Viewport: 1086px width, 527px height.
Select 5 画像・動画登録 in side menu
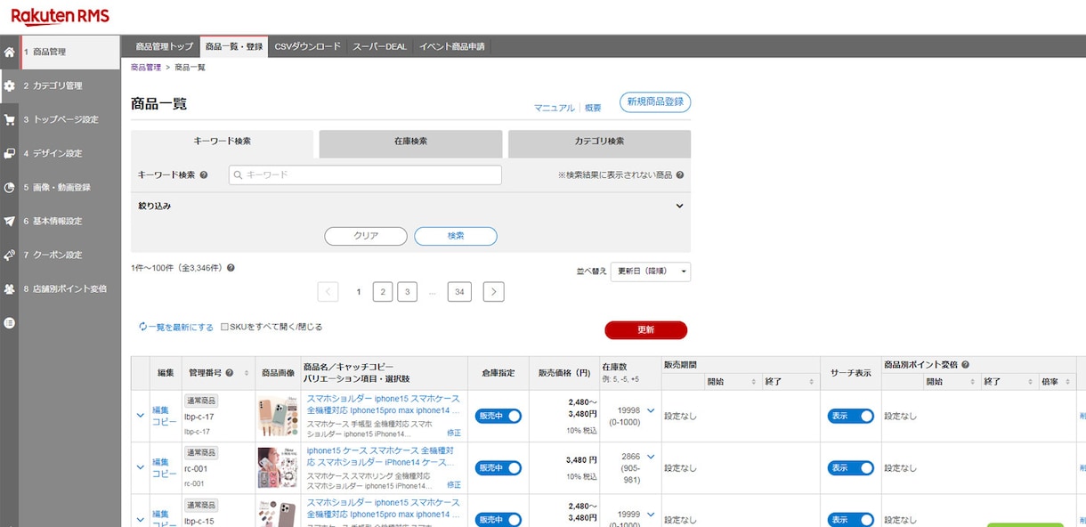click(x=70, y=188)
